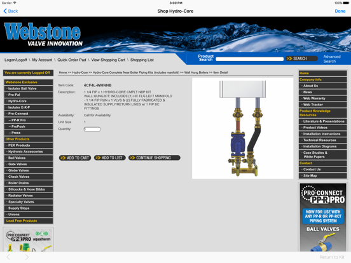
Task: Select Press sub-item in sidebar
Action: point(29,133)
